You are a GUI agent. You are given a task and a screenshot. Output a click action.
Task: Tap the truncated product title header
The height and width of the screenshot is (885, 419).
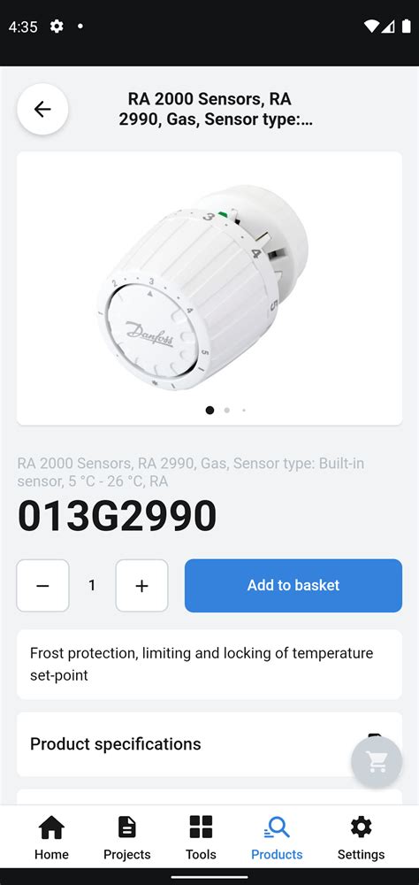pyautogui.click(x=215, y=109)
